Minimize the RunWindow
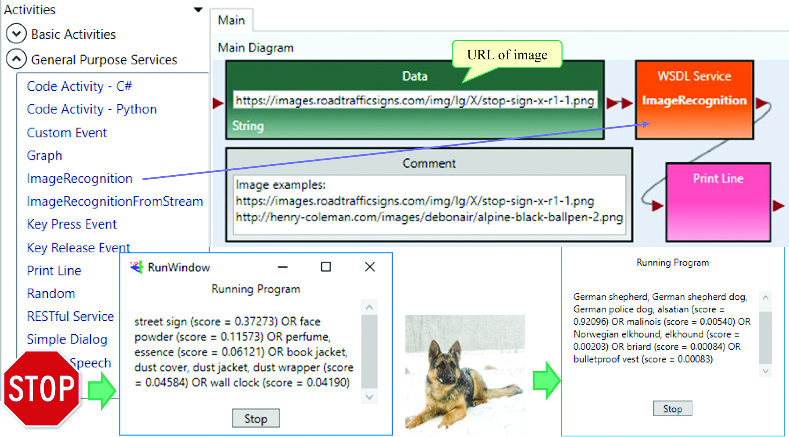Viewport: 789px width, 437px height. tap(283, 267)
